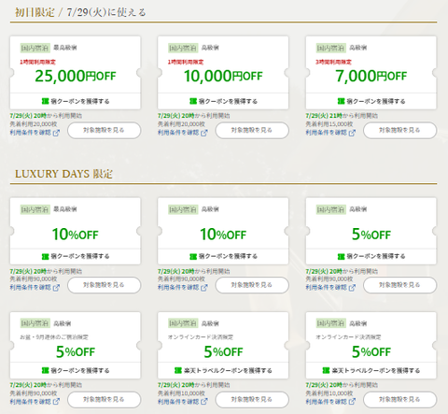Viewport: 448px width, 414px height.
Task: Get the 25,000円OFF 宿クーポン
Action: (x=76, y=101)
